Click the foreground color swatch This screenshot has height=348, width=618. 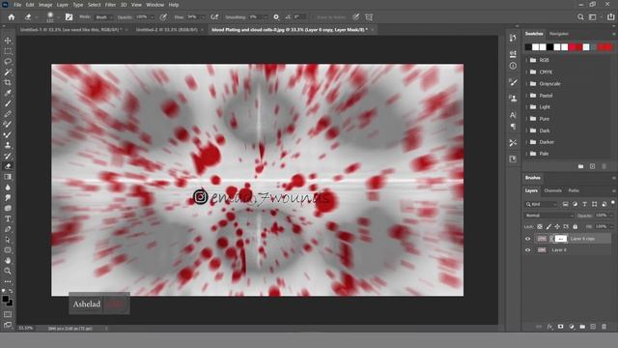[x=6, y=299]
